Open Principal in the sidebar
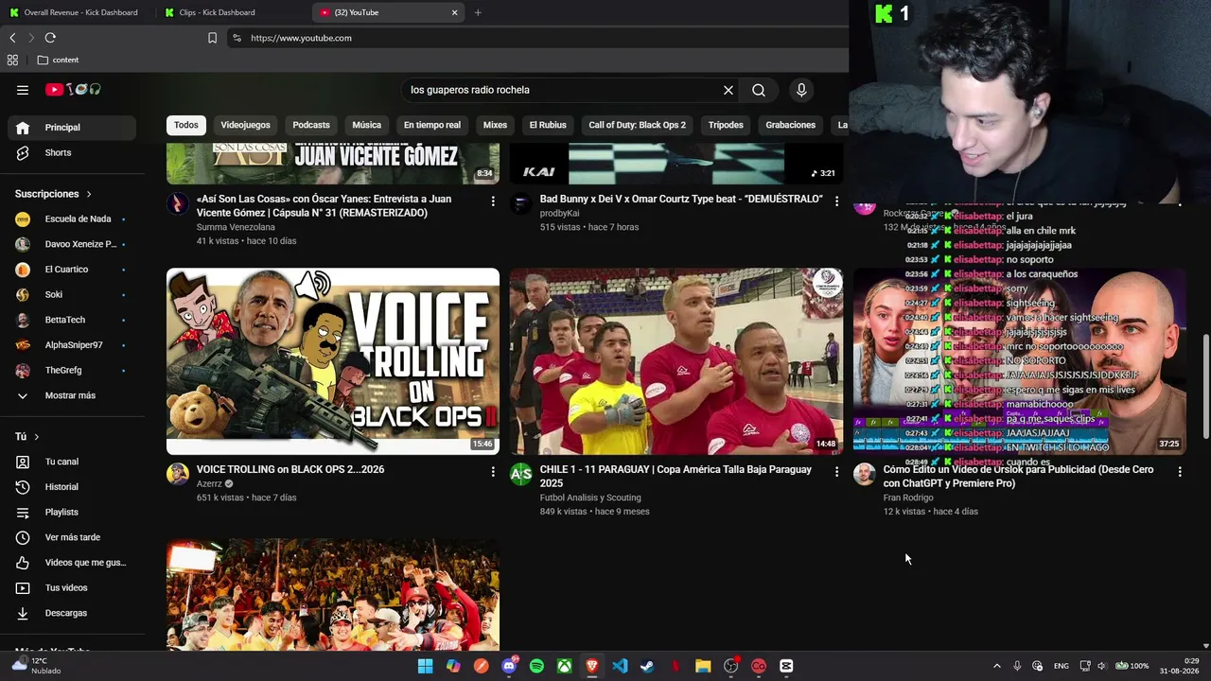 tap(72, 128)
